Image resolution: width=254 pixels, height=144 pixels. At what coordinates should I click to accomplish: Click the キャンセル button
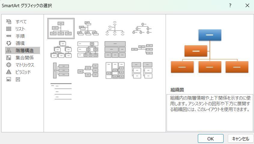coord(240,139)
